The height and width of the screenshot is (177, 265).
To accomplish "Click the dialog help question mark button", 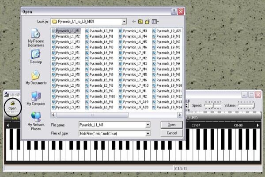I will [174, 12].
